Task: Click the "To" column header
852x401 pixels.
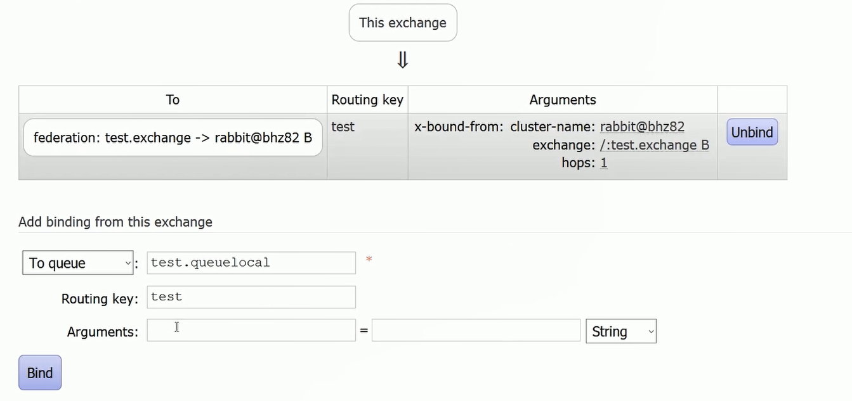Action: click(173, 99)
